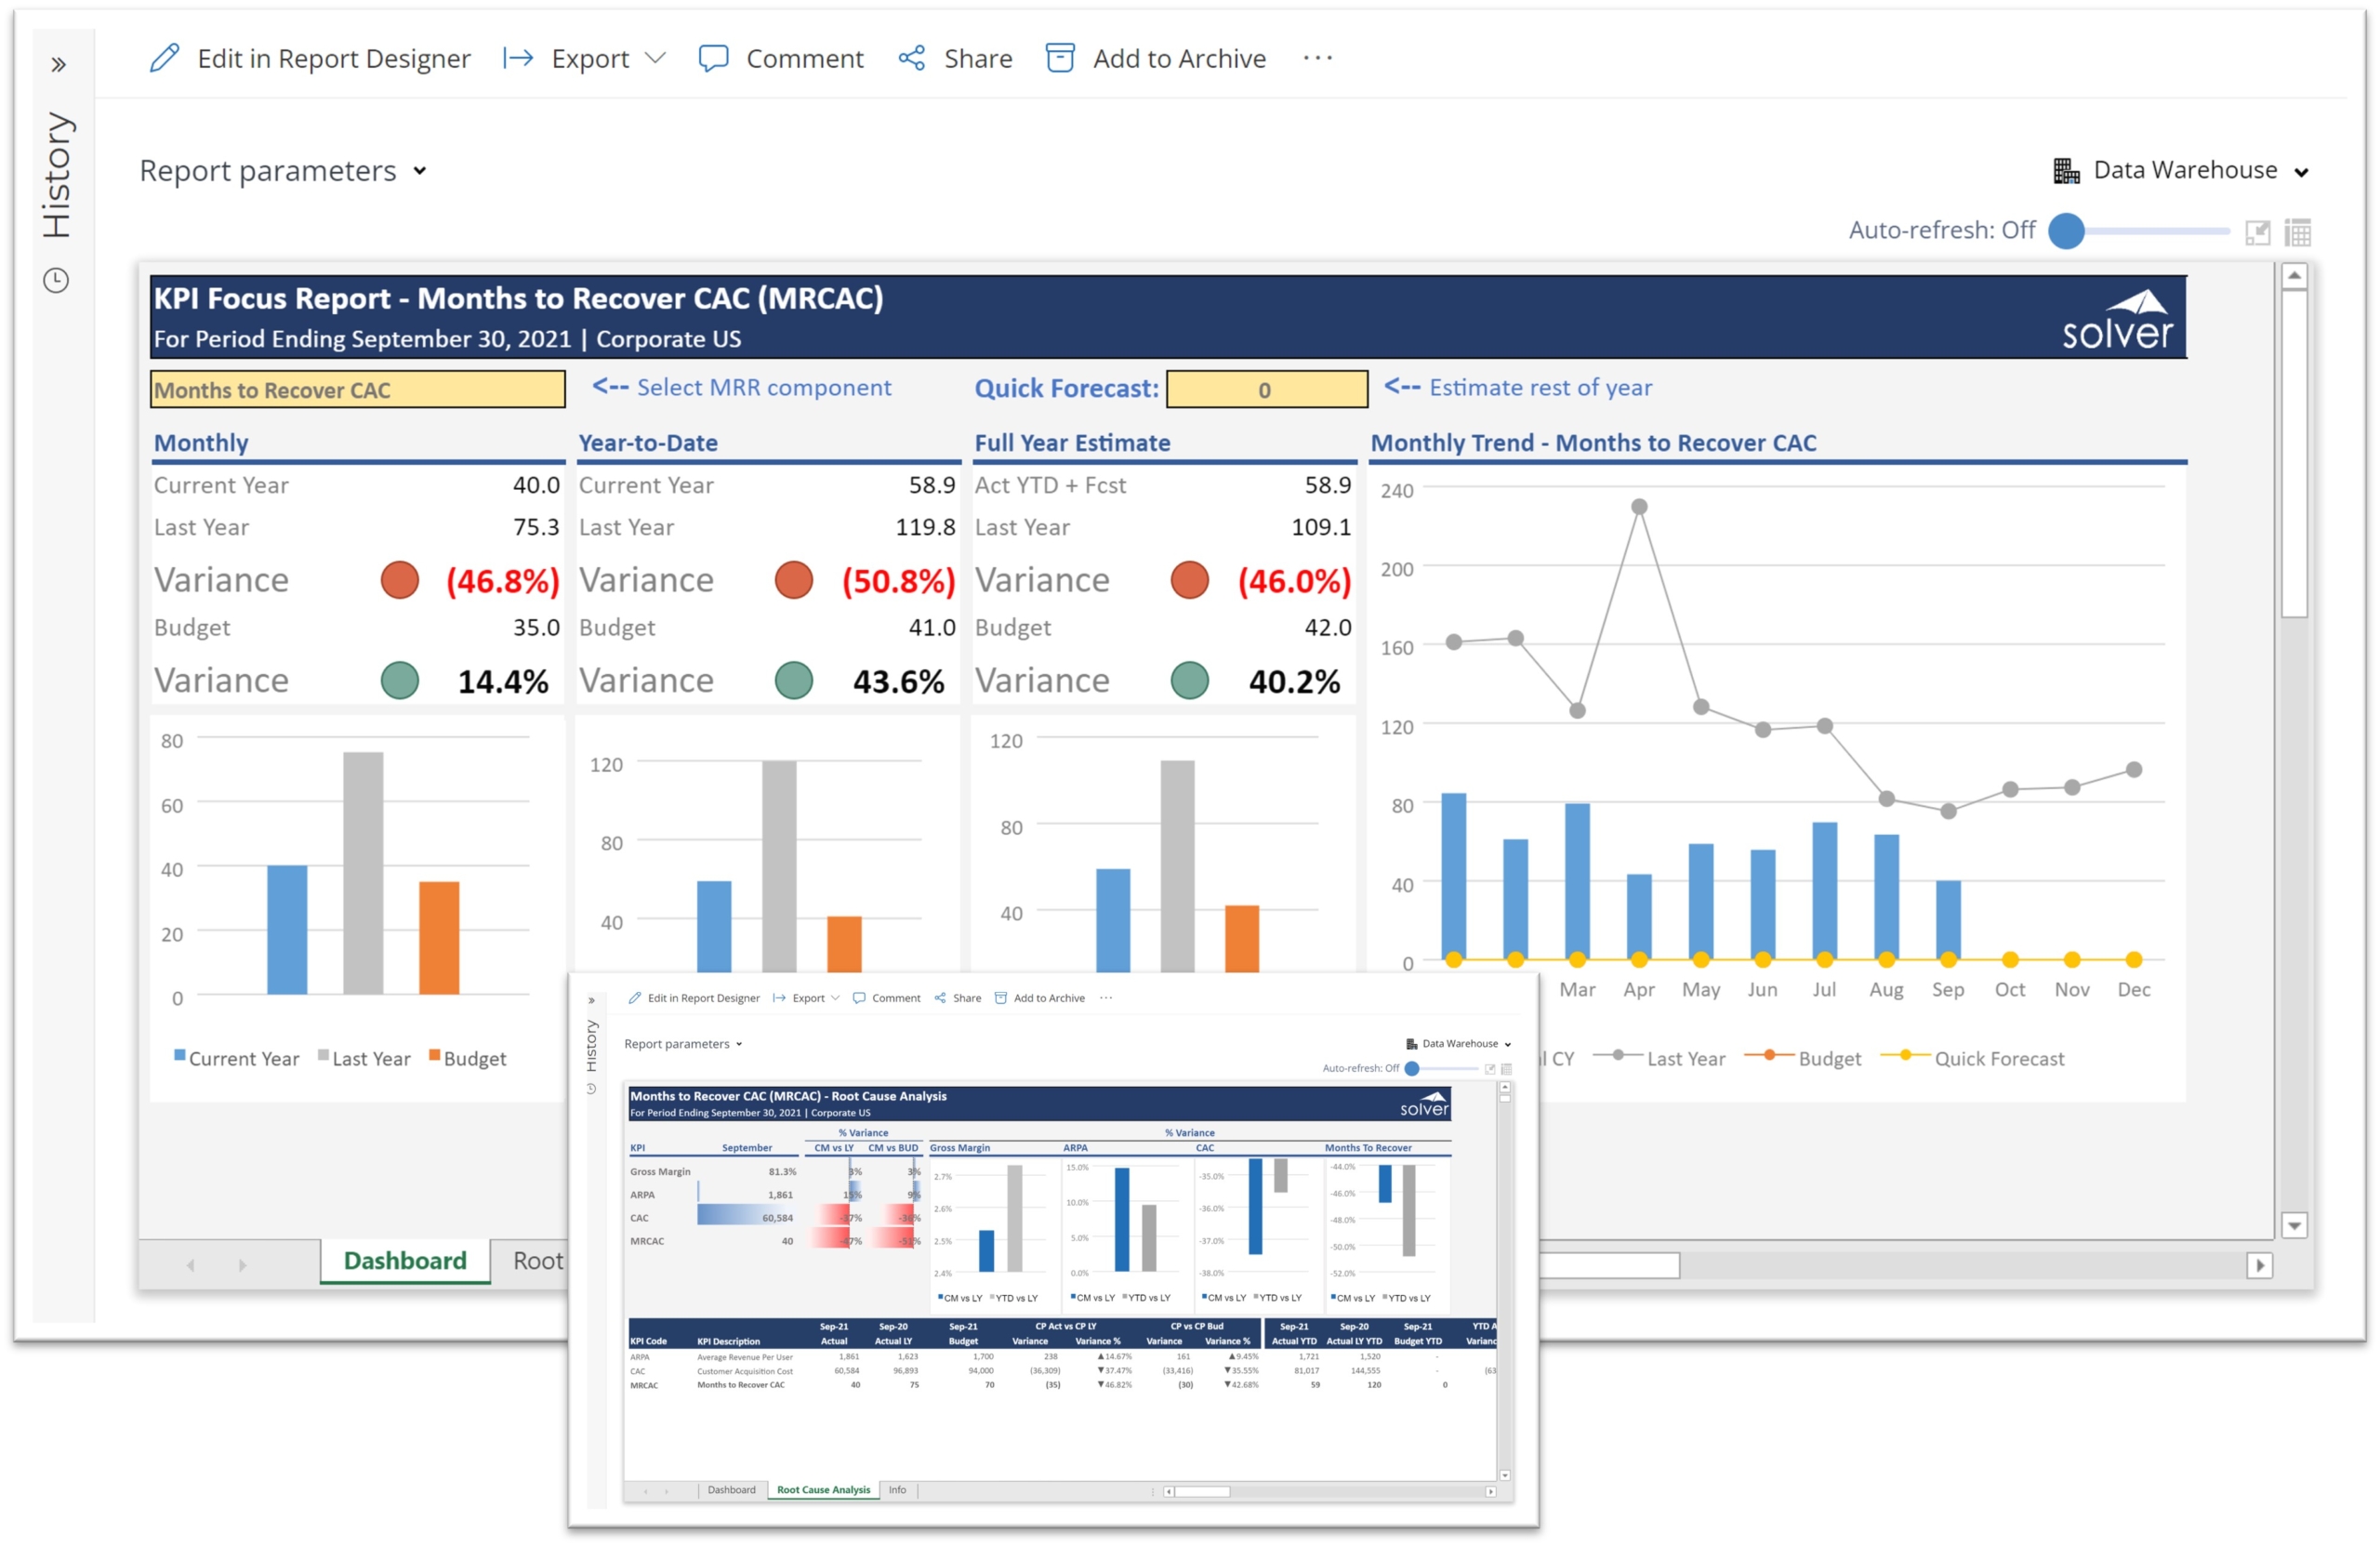The width and height of the screenshot is (2380, 1546).
Task: Open the more options ellipsis menu
Action: click(1317, 58)
